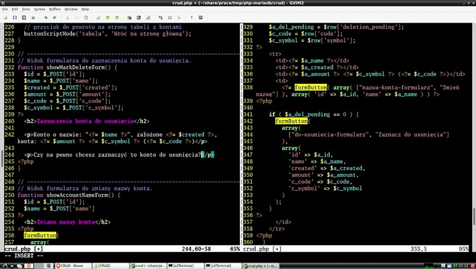Image resolution: width=476 pixels, height=269 pixels.
Task: Open the Help menu in menu bar
Action: point(85,9)
